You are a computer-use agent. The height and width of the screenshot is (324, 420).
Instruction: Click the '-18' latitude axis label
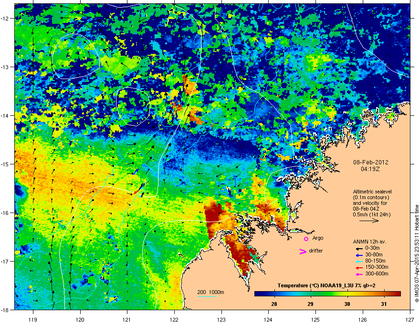5,310
